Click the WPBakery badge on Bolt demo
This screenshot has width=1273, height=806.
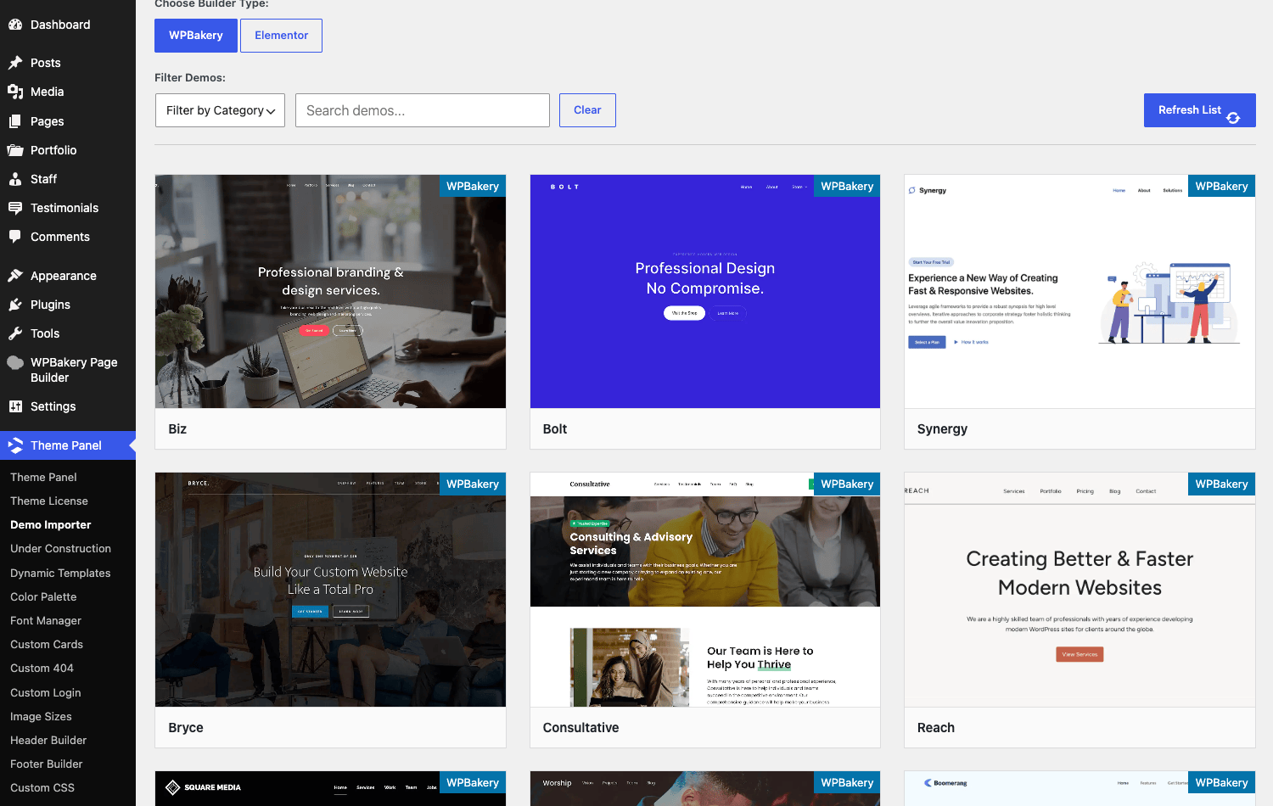(847, 186)
